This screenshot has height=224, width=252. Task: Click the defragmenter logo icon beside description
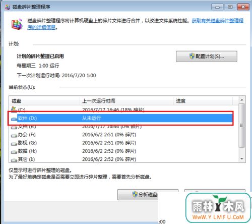click(17, 24)
